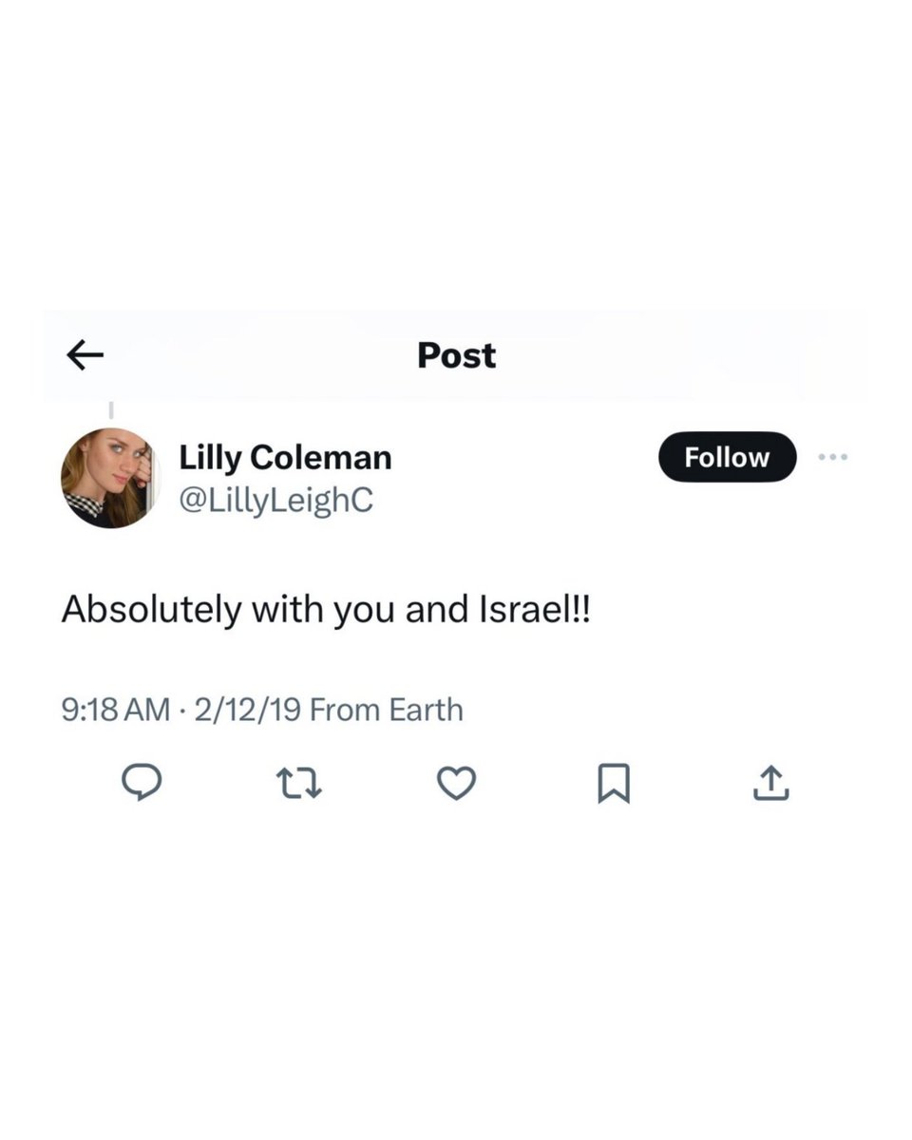This screenshot has width=912, height=1140.
Task: Open Lilly Coleman's profile picture
Action: 110,478
